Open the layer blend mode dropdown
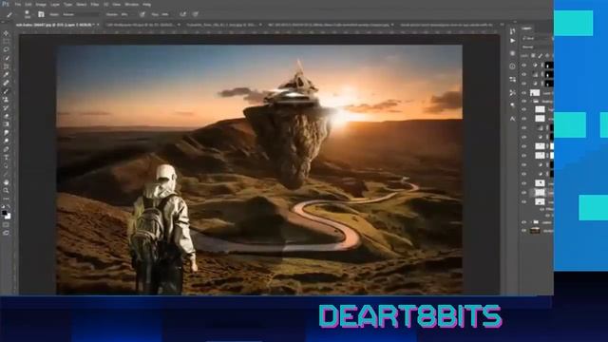 [x=537, y=47]
